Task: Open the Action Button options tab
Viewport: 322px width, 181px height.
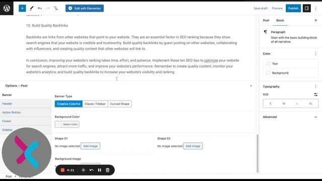Action: [26, 113]
